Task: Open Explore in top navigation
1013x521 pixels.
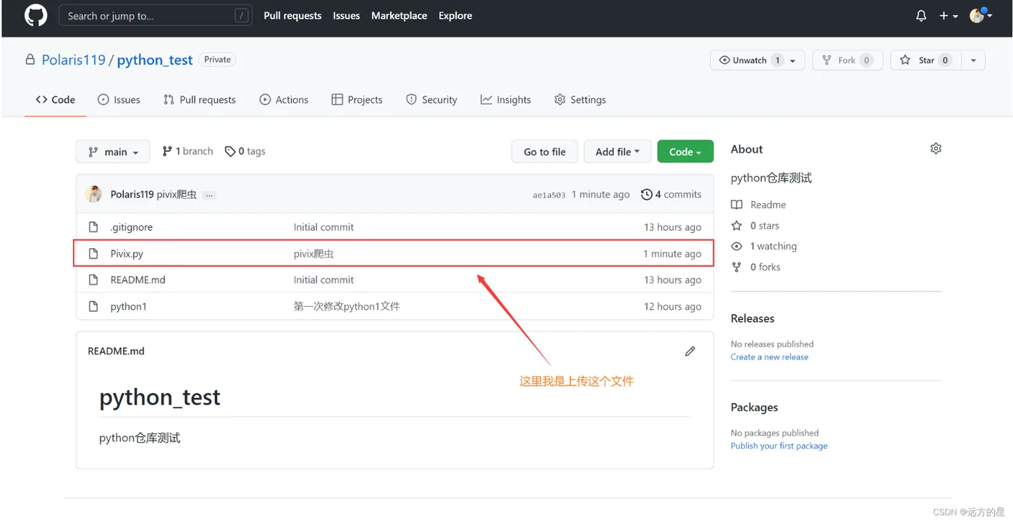Action: click(x=455, y=15)
